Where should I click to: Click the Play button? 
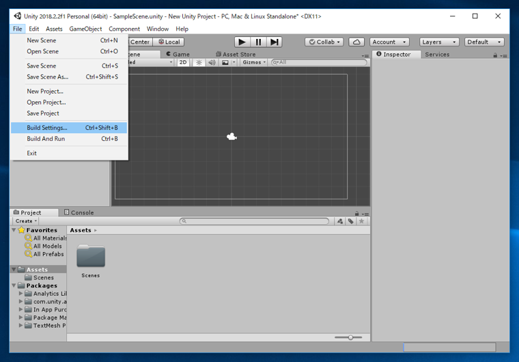pyautogui.click(x=242, y=42)
